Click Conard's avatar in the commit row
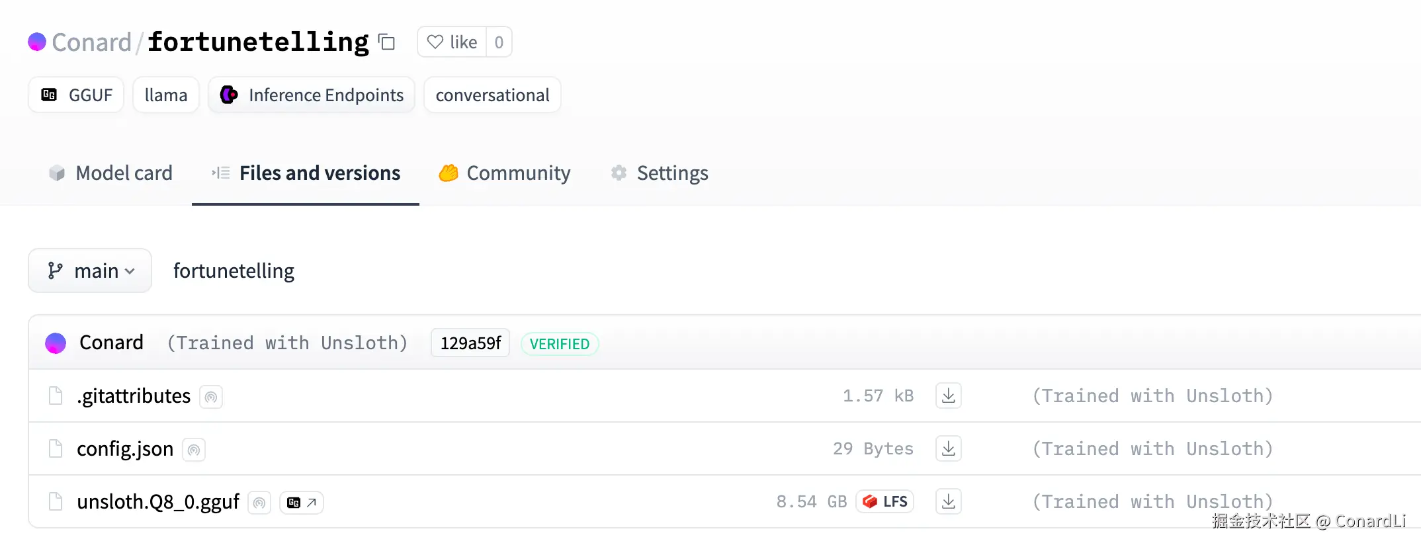Image resolution: width=1421 pixels, height=545 pixels. pos(56,343)
